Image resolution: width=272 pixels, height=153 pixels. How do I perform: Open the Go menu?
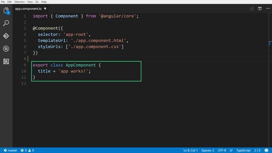37,2
